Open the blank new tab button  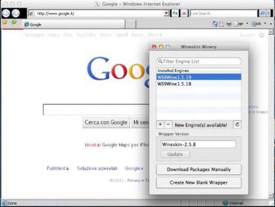130,24
